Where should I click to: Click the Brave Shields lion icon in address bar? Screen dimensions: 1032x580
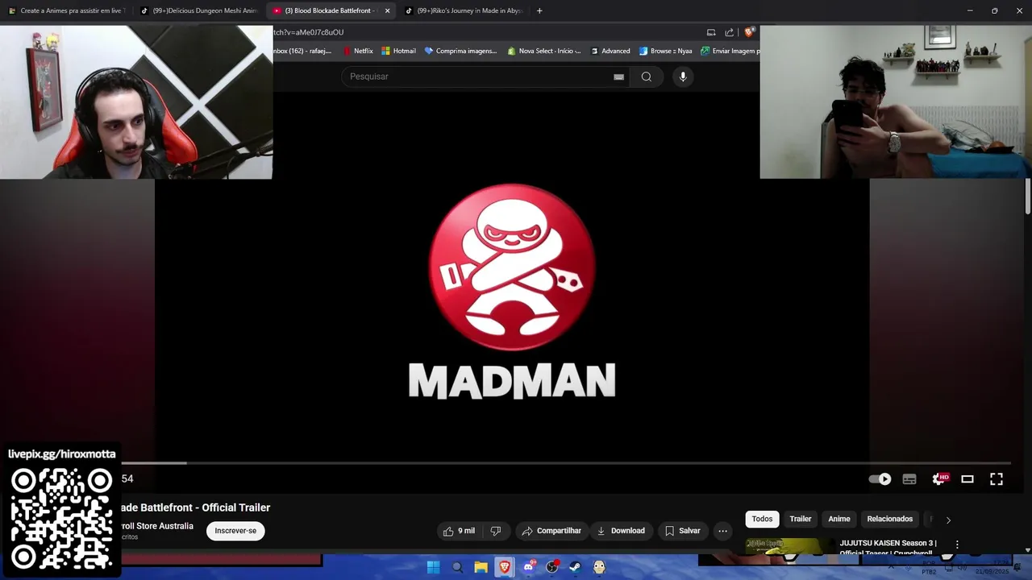pos(749,32)
